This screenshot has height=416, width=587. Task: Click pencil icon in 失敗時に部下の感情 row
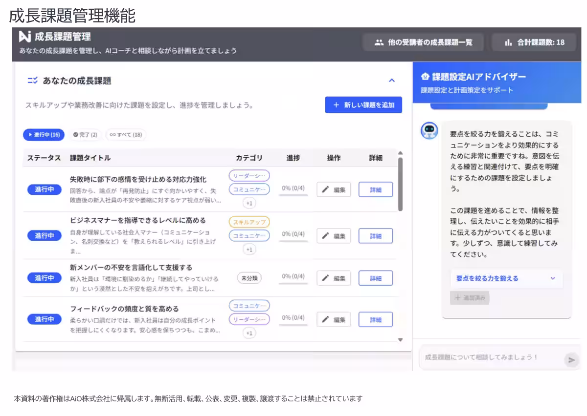(326, 189)
